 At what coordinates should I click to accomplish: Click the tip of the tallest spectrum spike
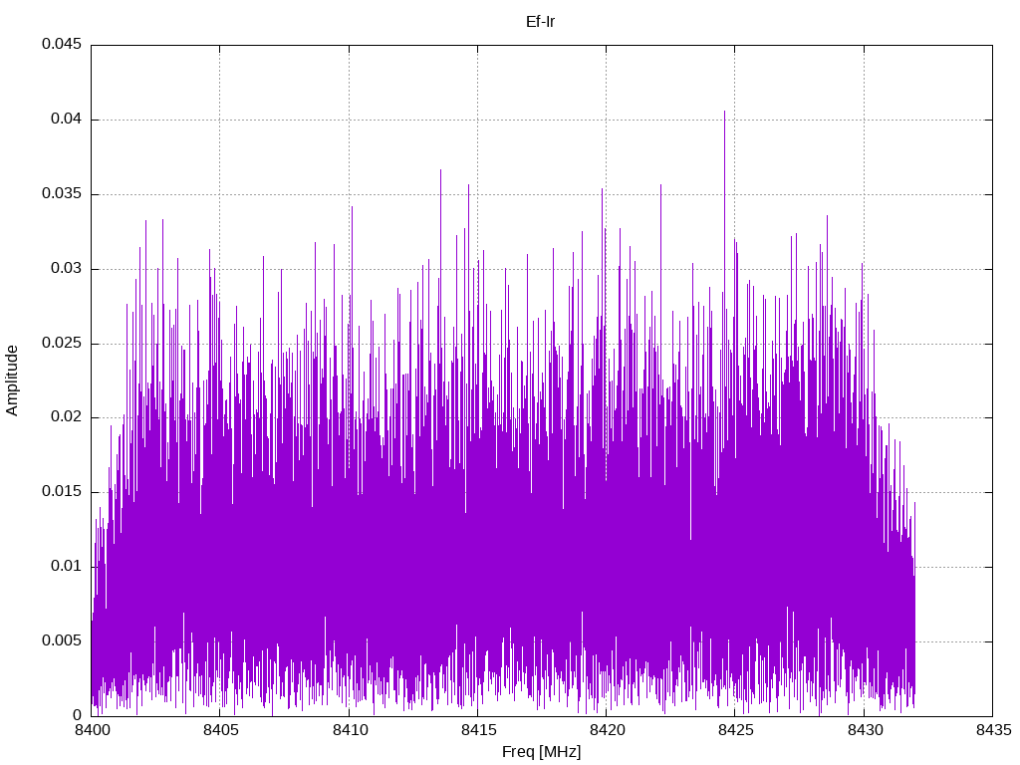pos(724,112)
